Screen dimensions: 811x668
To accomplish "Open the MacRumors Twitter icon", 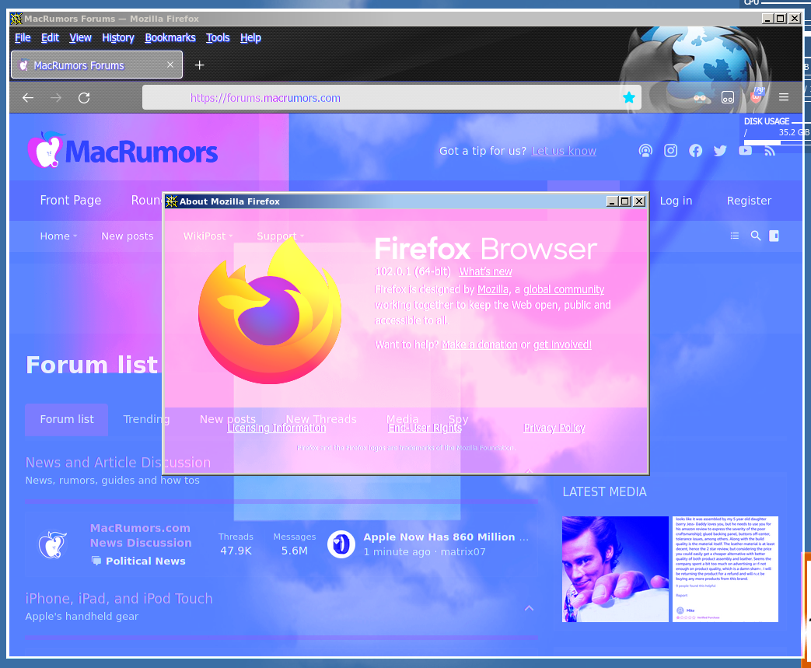I will coord(720,151).
